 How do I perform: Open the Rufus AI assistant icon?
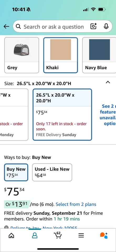click(104, 235)
